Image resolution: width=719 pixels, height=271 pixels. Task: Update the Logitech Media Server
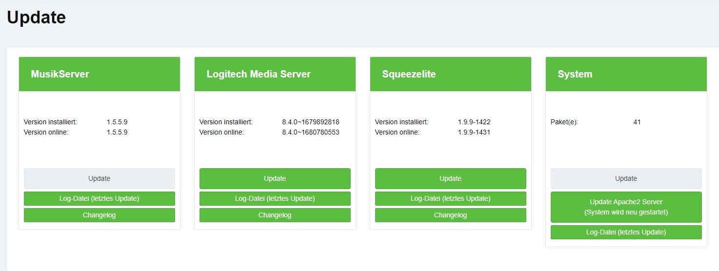coord(275,178)
